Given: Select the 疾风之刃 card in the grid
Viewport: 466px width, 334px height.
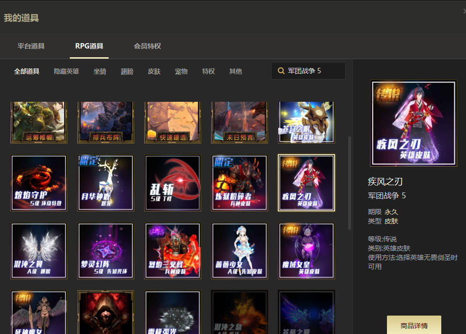Looking at the screenshot, I should coord(306,183).
